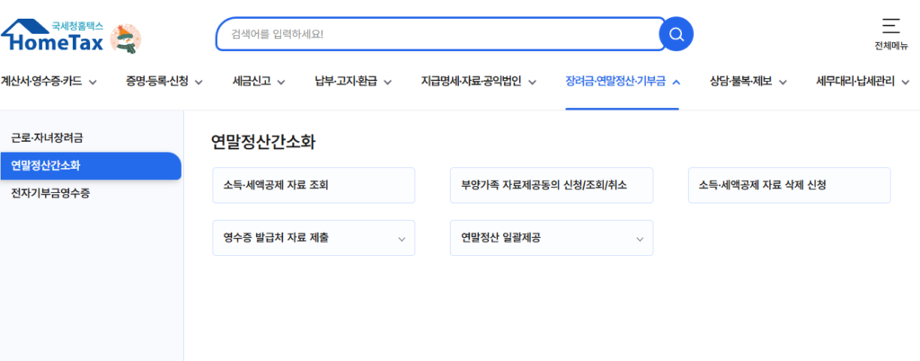
Task: Expand the 영수증 발급처 자료 제출 item
Action: 314,238
